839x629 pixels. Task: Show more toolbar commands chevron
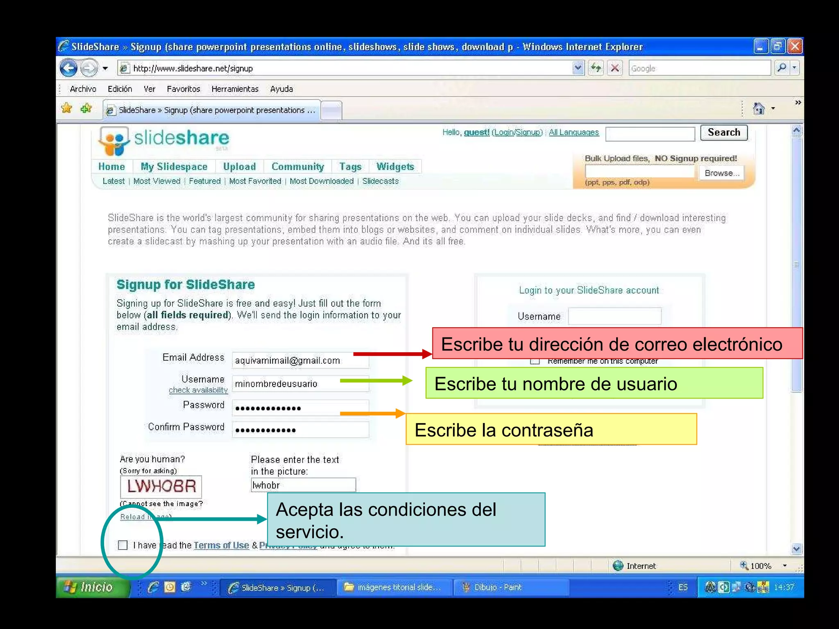798,102
